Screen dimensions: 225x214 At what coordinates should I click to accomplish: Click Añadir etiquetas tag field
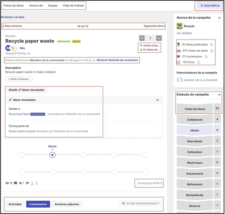tap(19, 79)
